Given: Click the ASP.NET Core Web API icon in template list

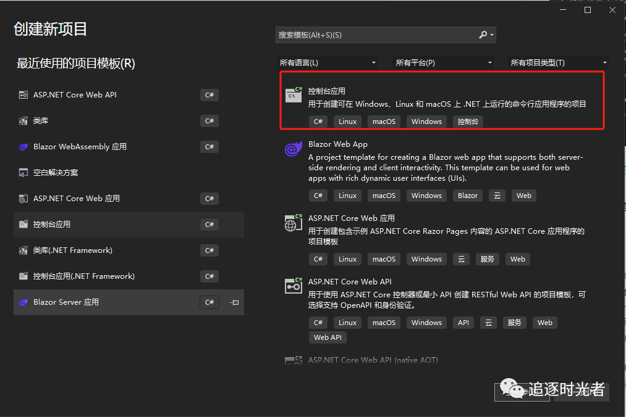Looking at the screenshot, I should (294, 286).
